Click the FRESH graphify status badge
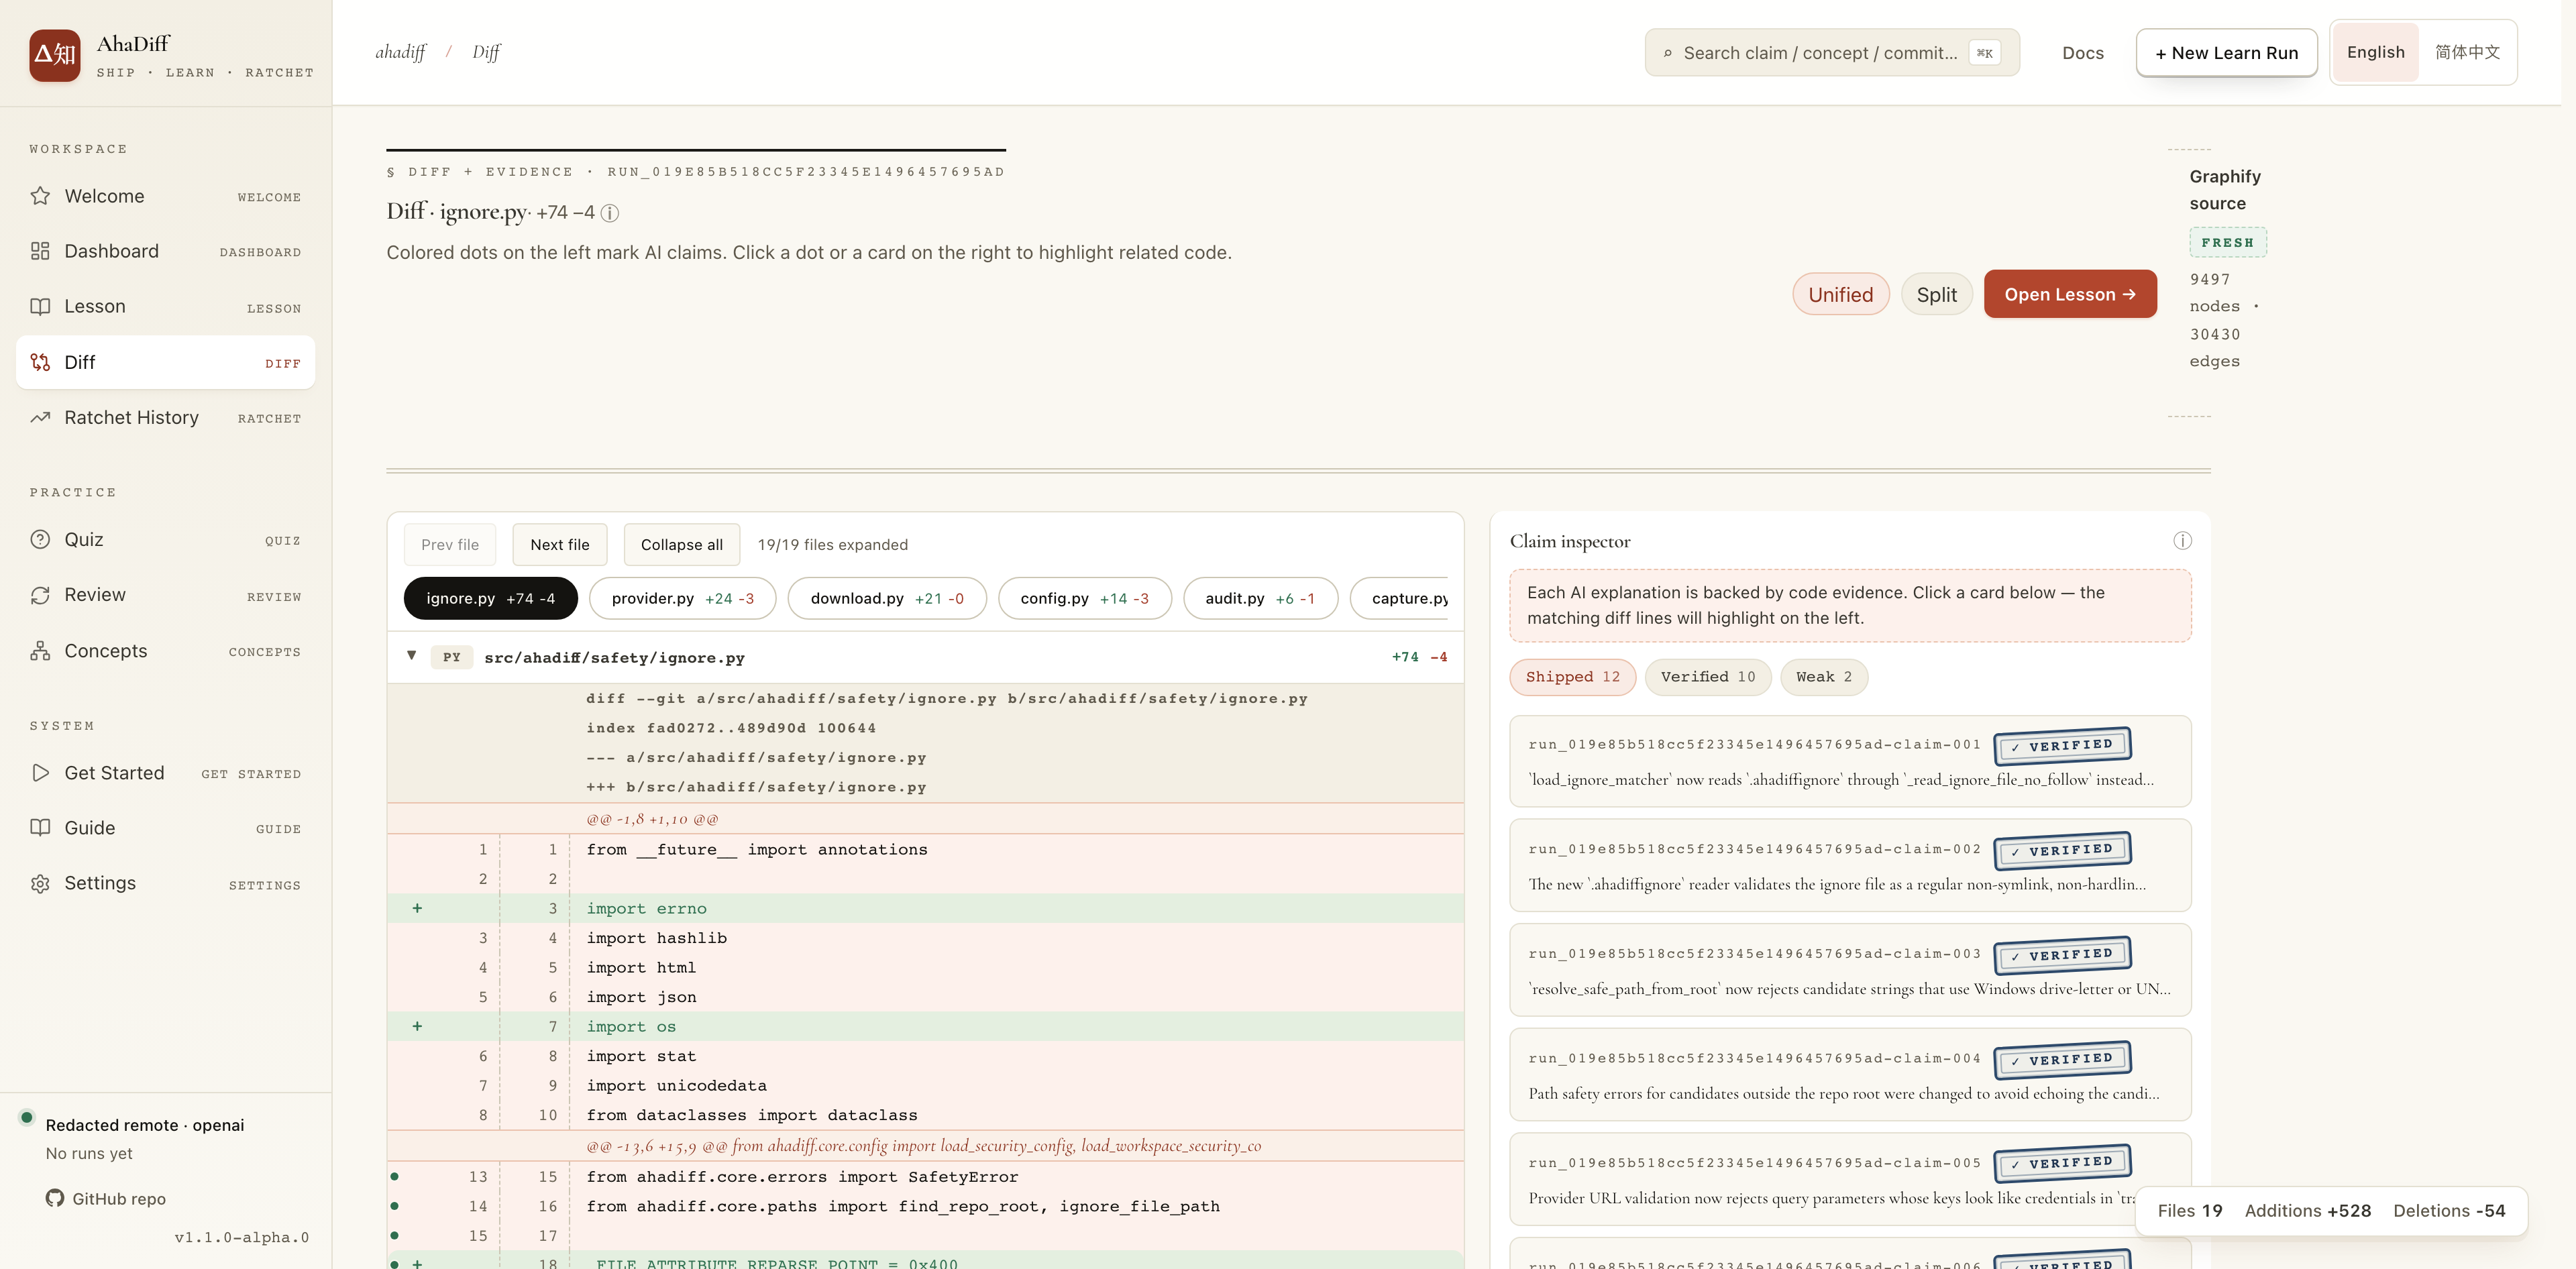2576x1269 pixels. pyautogui.click(x=2227, y=242)
